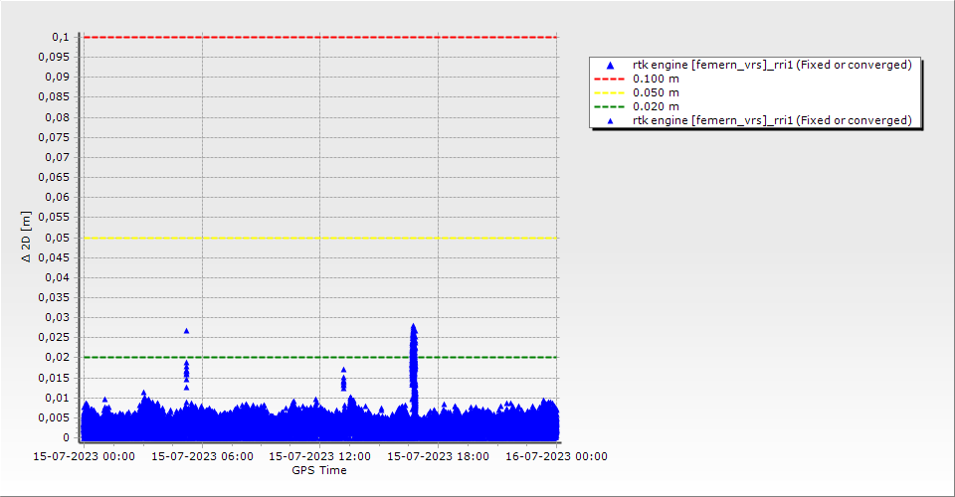Click the yellow dashed line swatch in legend

point(611,92)
